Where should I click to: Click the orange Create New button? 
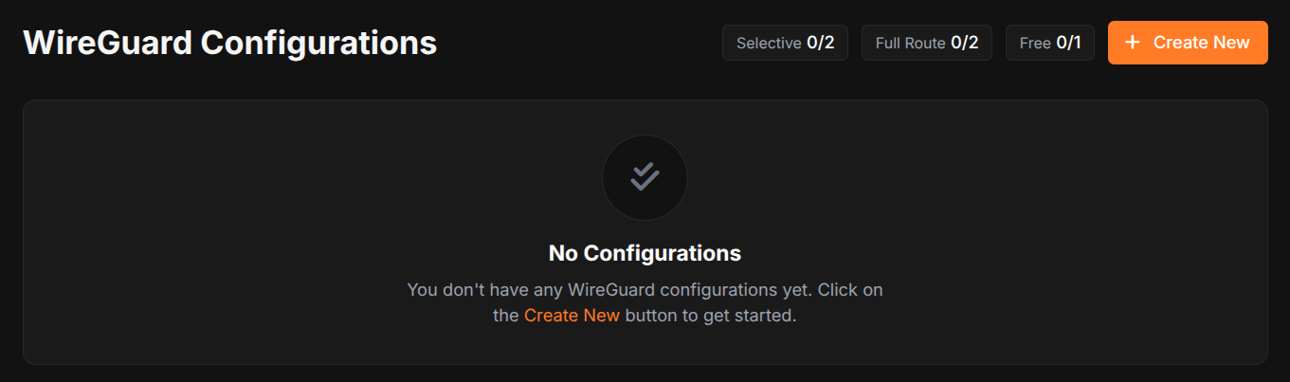click(x=1188, y=43)
